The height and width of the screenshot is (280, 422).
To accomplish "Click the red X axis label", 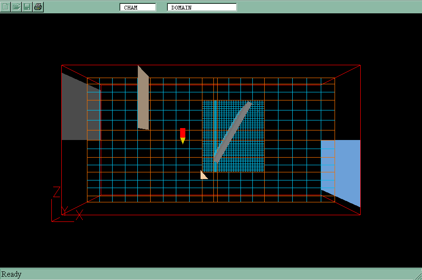I will [x=79, y=215].
